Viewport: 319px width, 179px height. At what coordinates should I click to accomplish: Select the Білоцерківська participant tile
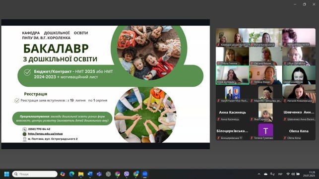pos(232,131)
